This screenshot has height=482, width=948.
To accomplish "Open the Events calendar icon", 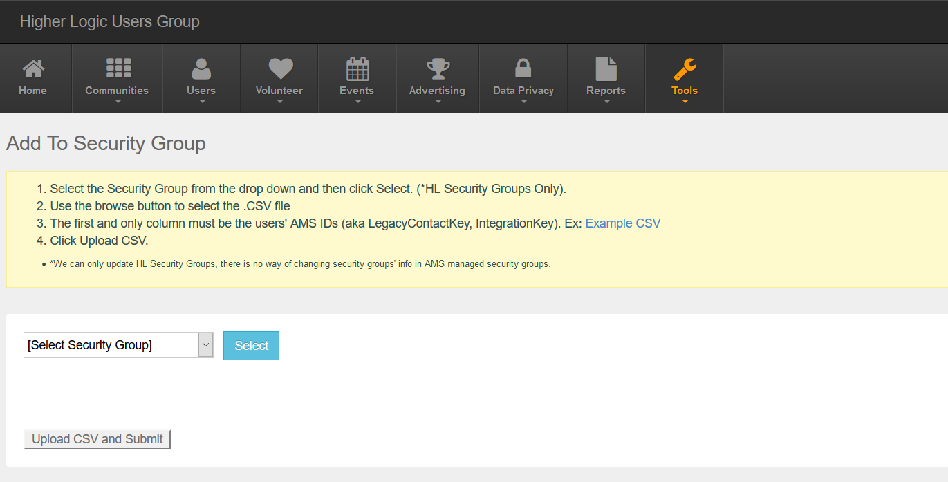I will coord(357,68).
